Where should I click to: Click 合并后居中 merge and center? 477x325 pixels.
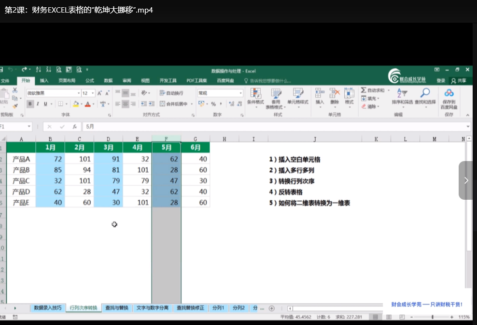click(x=174, y=104)
